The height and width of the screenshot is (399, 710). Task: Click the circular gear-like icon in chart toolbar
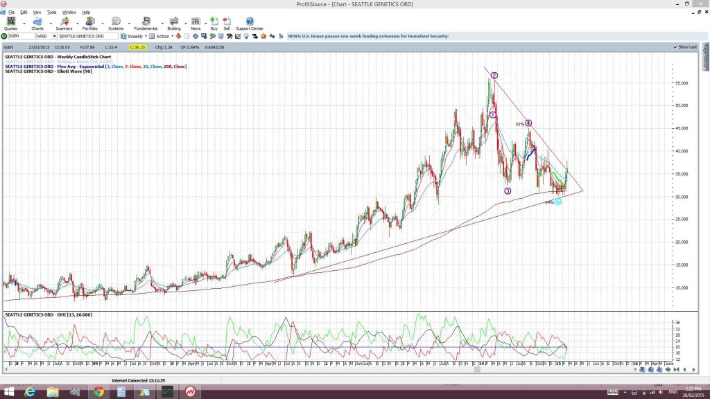tap(196, 36)
